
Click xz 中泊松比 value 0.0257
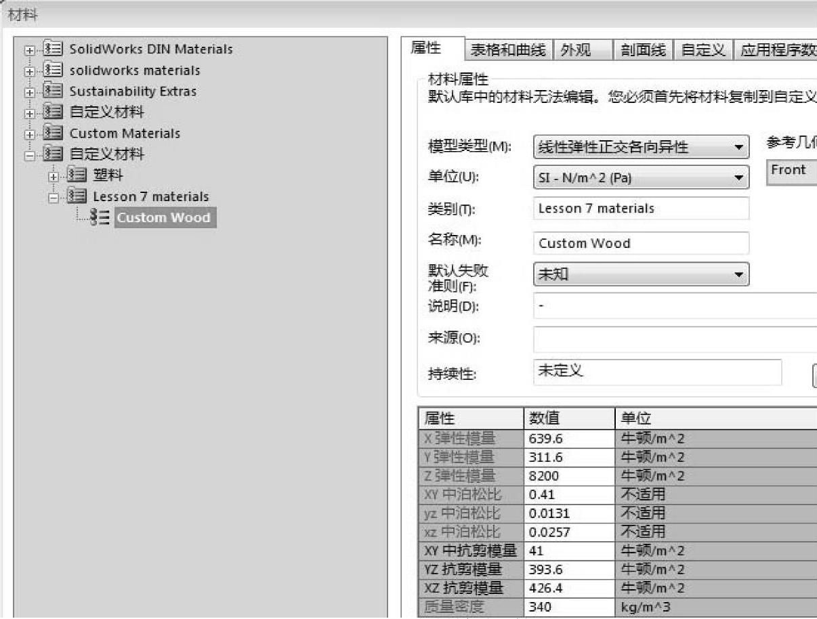pyautogui.click(x=570, y=532)
